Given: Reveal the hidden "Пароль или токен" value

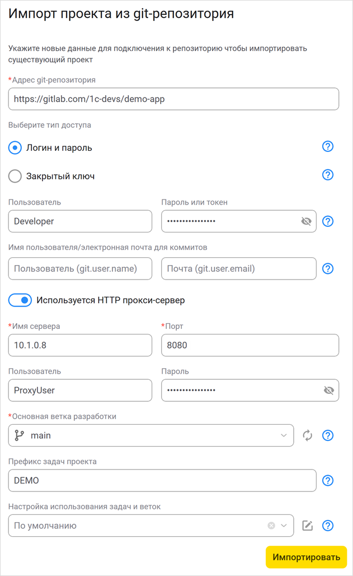Looking at the screenshot, I should tap(307, 221).
